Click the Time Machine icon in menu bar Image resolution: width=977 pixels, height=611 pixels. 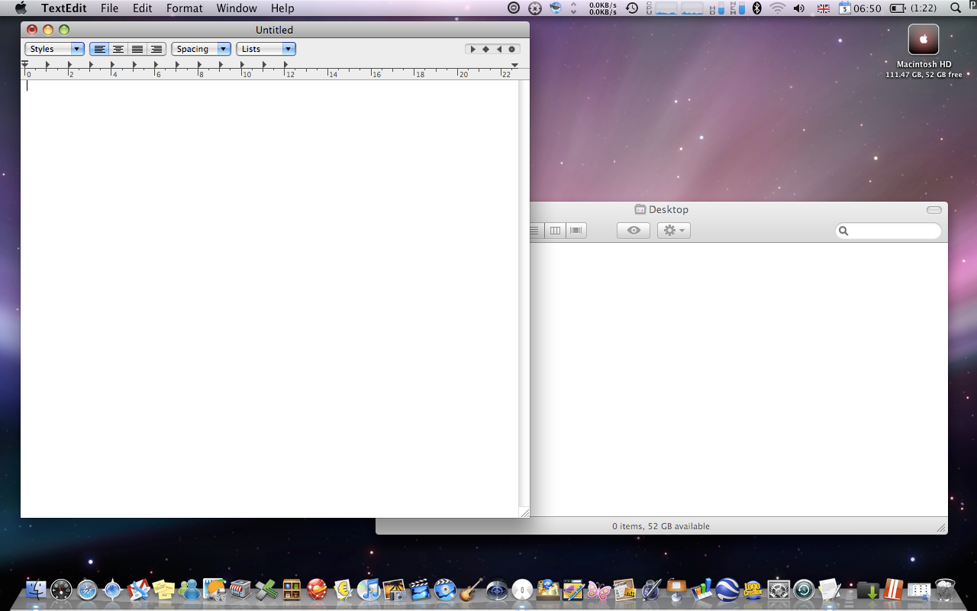[632, 8]
